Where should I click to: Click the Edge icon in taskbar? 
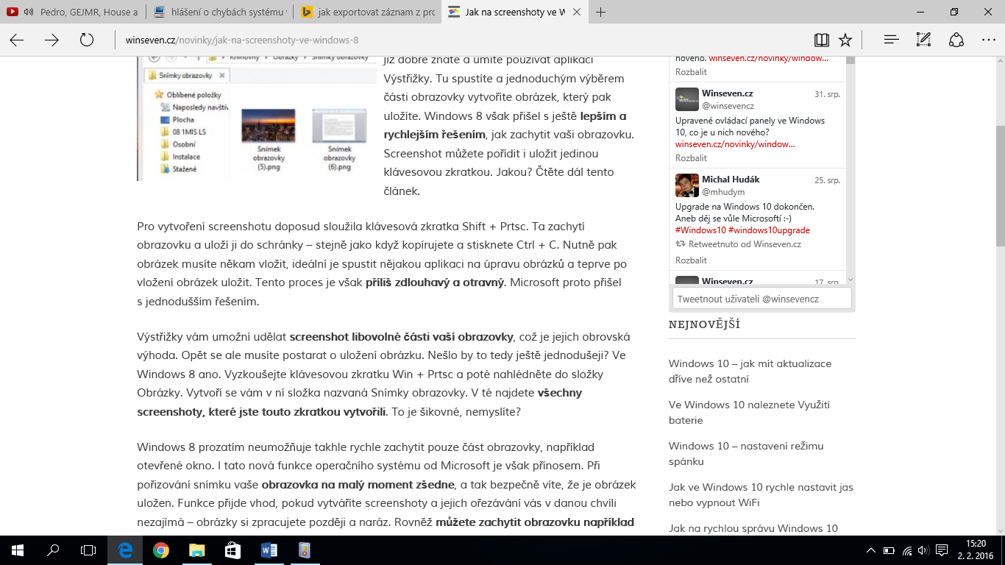(x=125, y=550)
